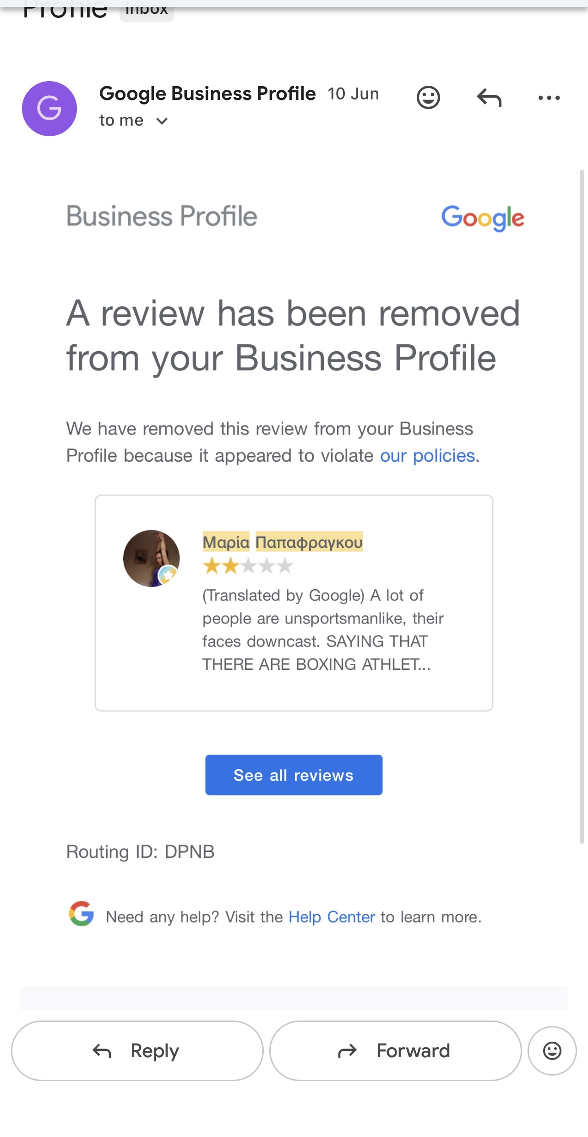Click the Forward button at the bottom
This screenshot has height=1137, width=588.
coord(395,1050)
